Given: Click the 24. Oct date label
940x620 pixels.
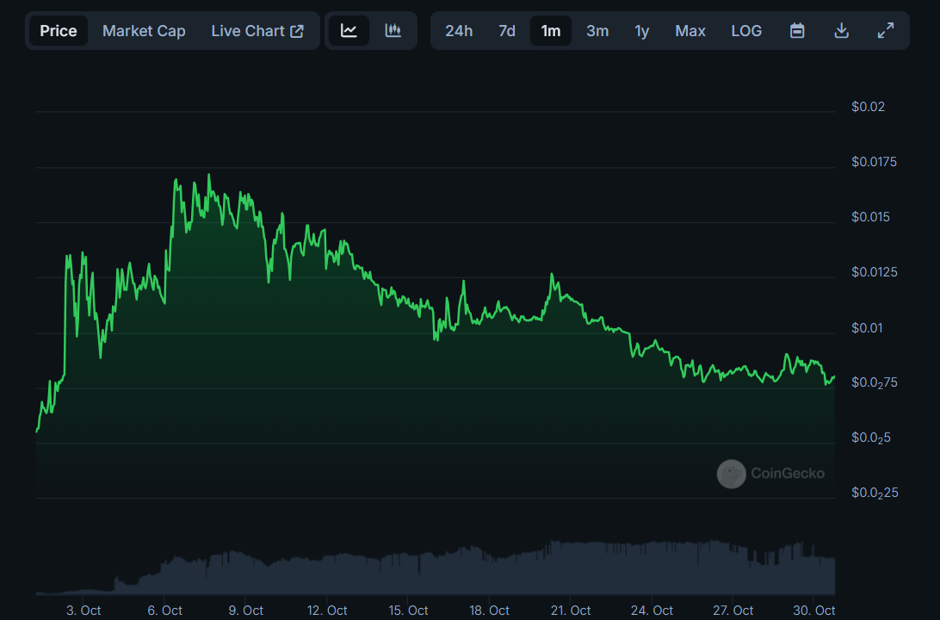Looking at the screenshot, I should (652, 611).
